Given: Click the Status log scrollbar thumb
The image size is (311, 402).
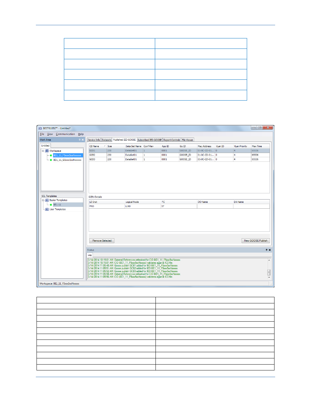Looking at the screenshot, I should coord(269,272).
